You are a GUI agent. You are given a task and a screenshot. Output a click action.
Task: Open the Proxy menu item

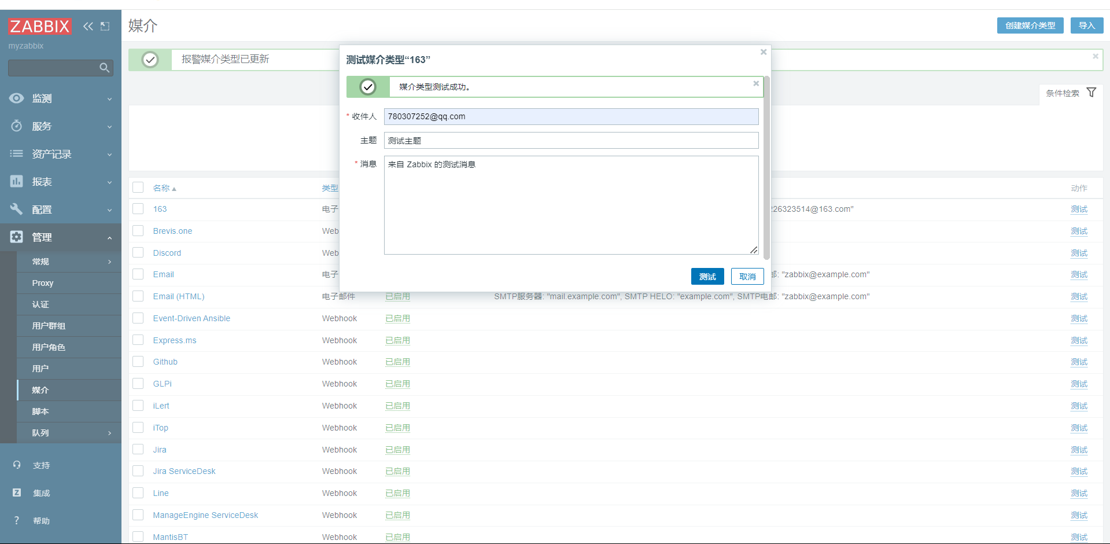point(69,283)
